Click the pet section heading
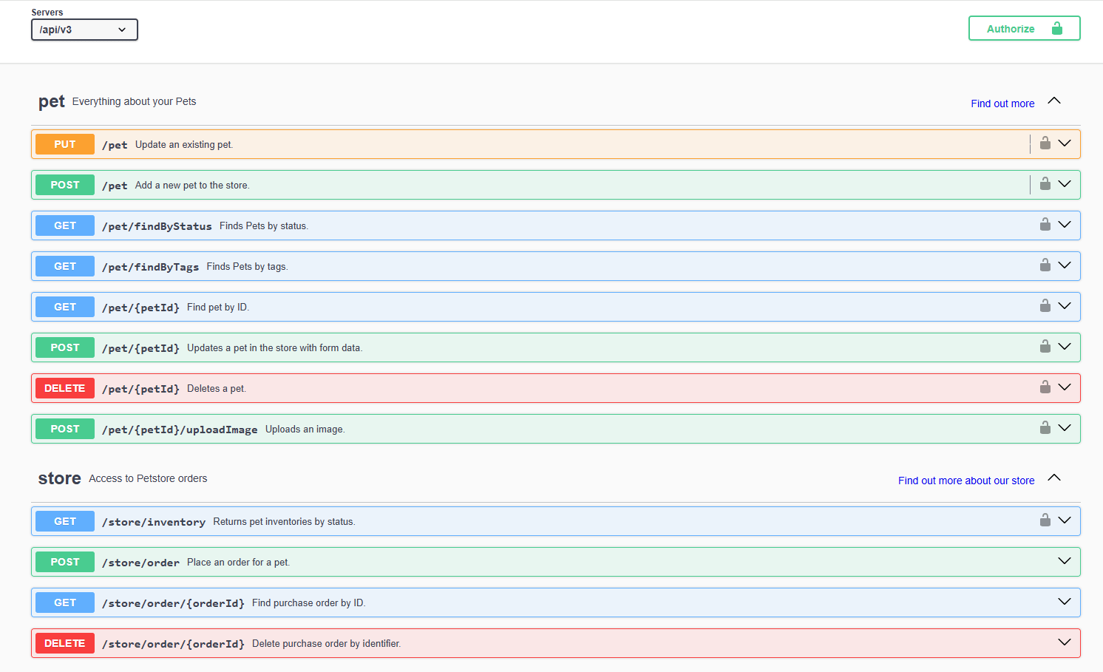The image size is (1103, 672). pos(51,101)
